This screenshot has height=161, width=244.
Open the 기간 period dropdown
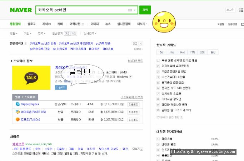pos(28,33)
